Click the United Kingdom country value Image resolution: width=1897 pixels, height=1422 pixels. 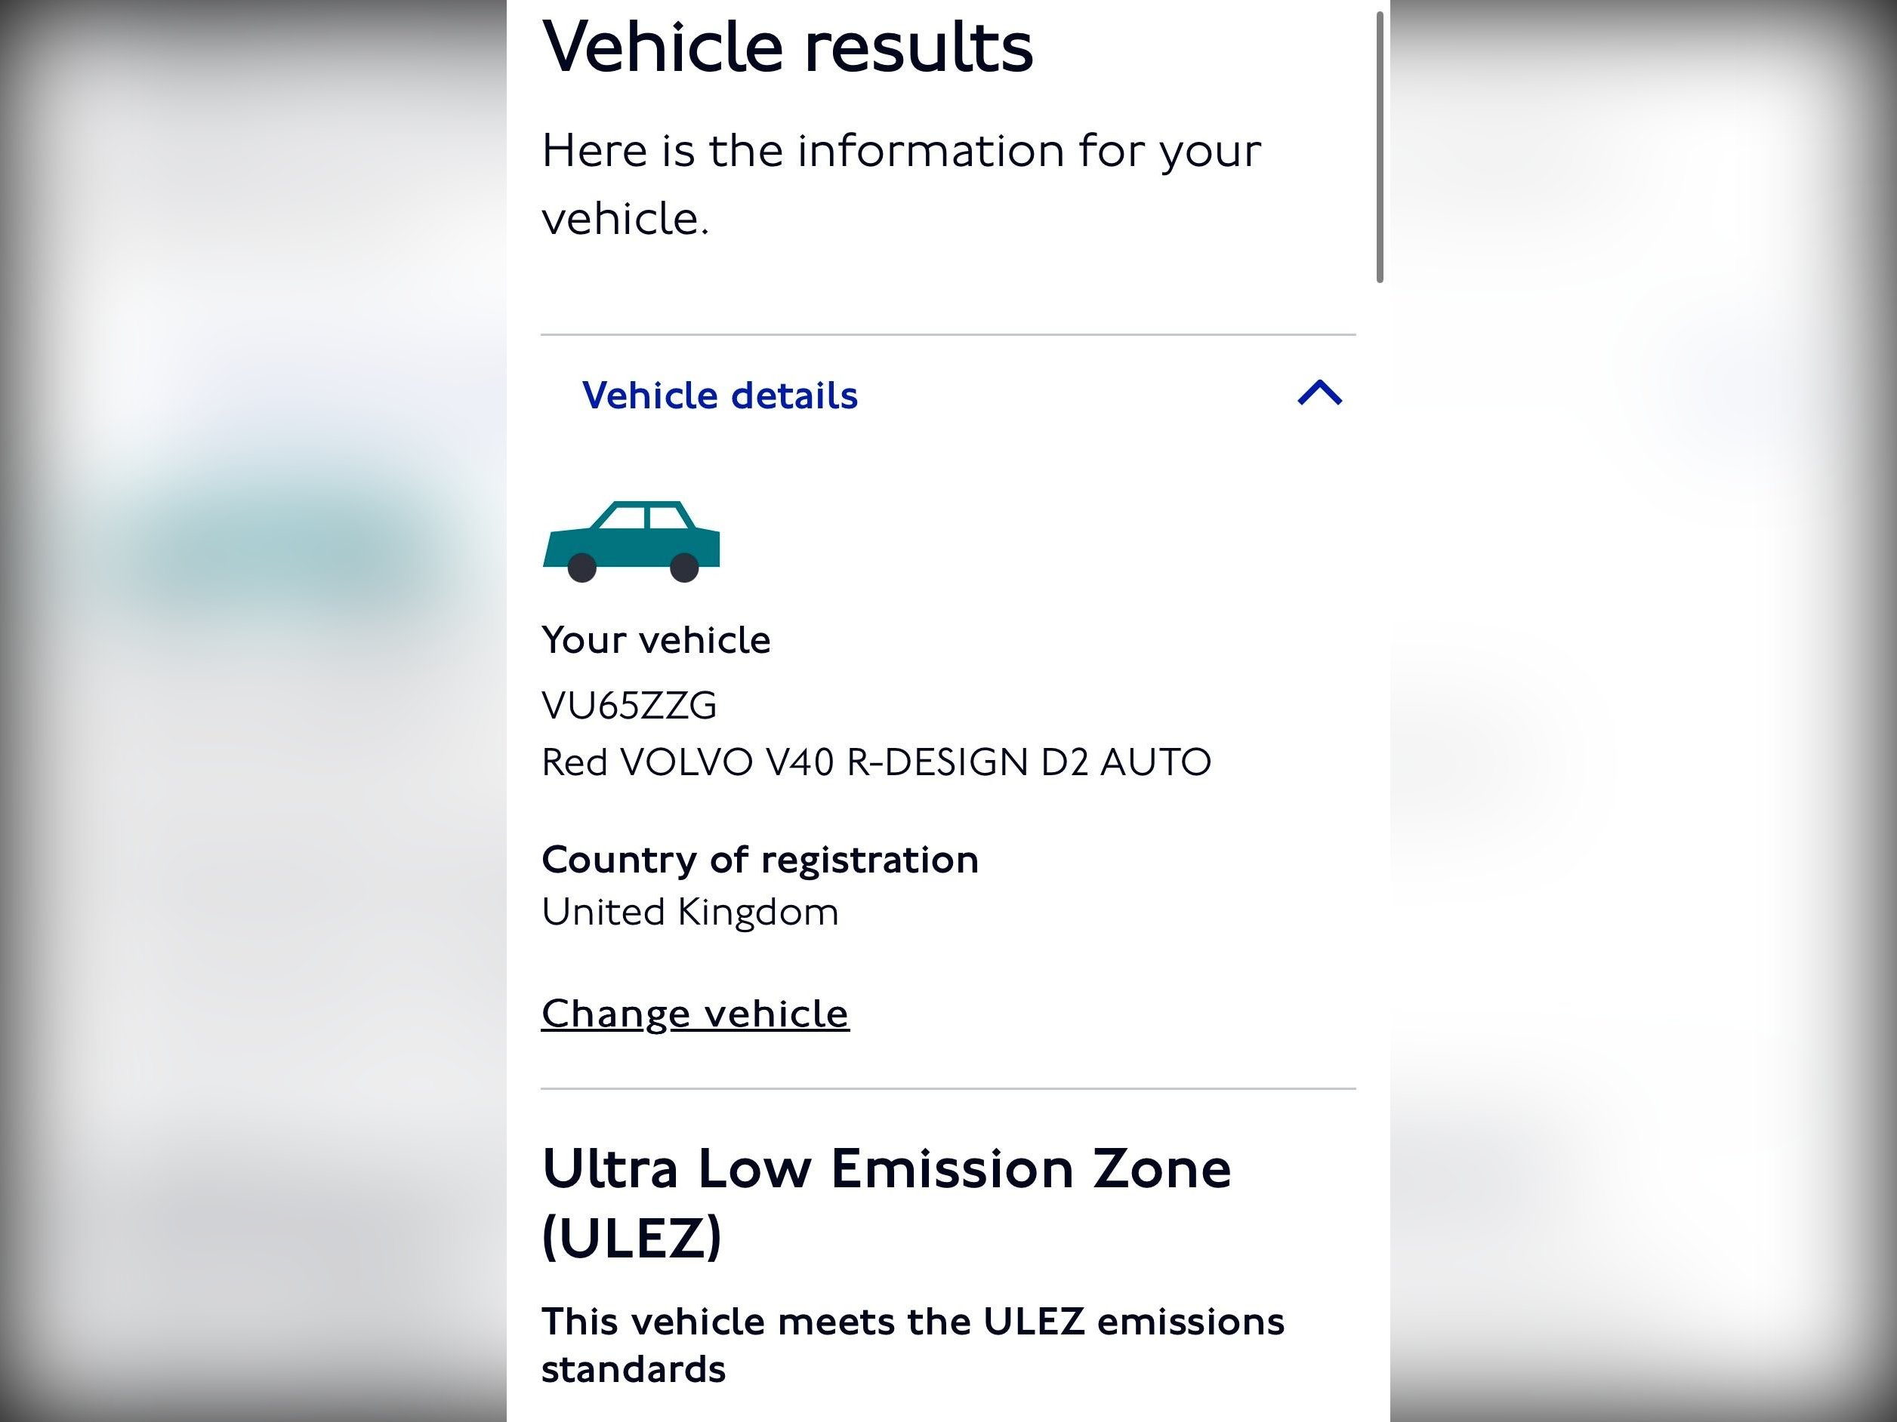689,912
